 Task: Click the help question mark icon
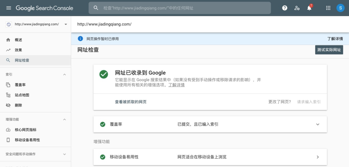pyautogui.click(x=285, y=8)
